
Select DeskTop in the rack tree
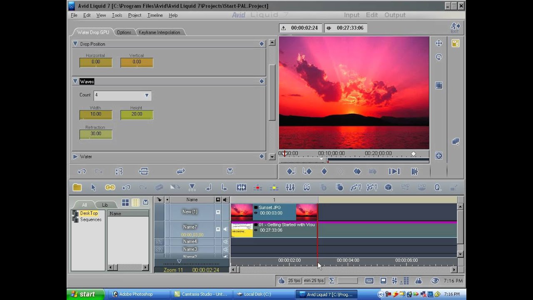(x=89, y=213)
